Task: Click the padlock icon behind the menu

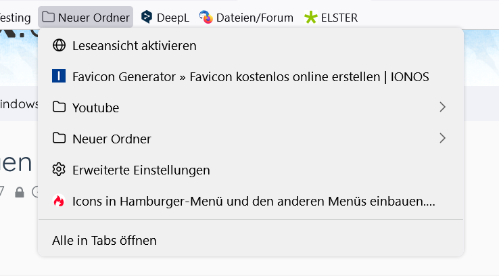Action: [x=20, y=192]
